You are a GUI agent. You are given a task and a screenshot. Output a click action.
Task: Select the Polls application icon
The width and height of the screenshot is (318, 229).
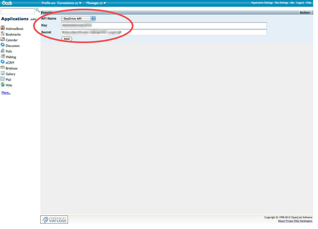3,51
